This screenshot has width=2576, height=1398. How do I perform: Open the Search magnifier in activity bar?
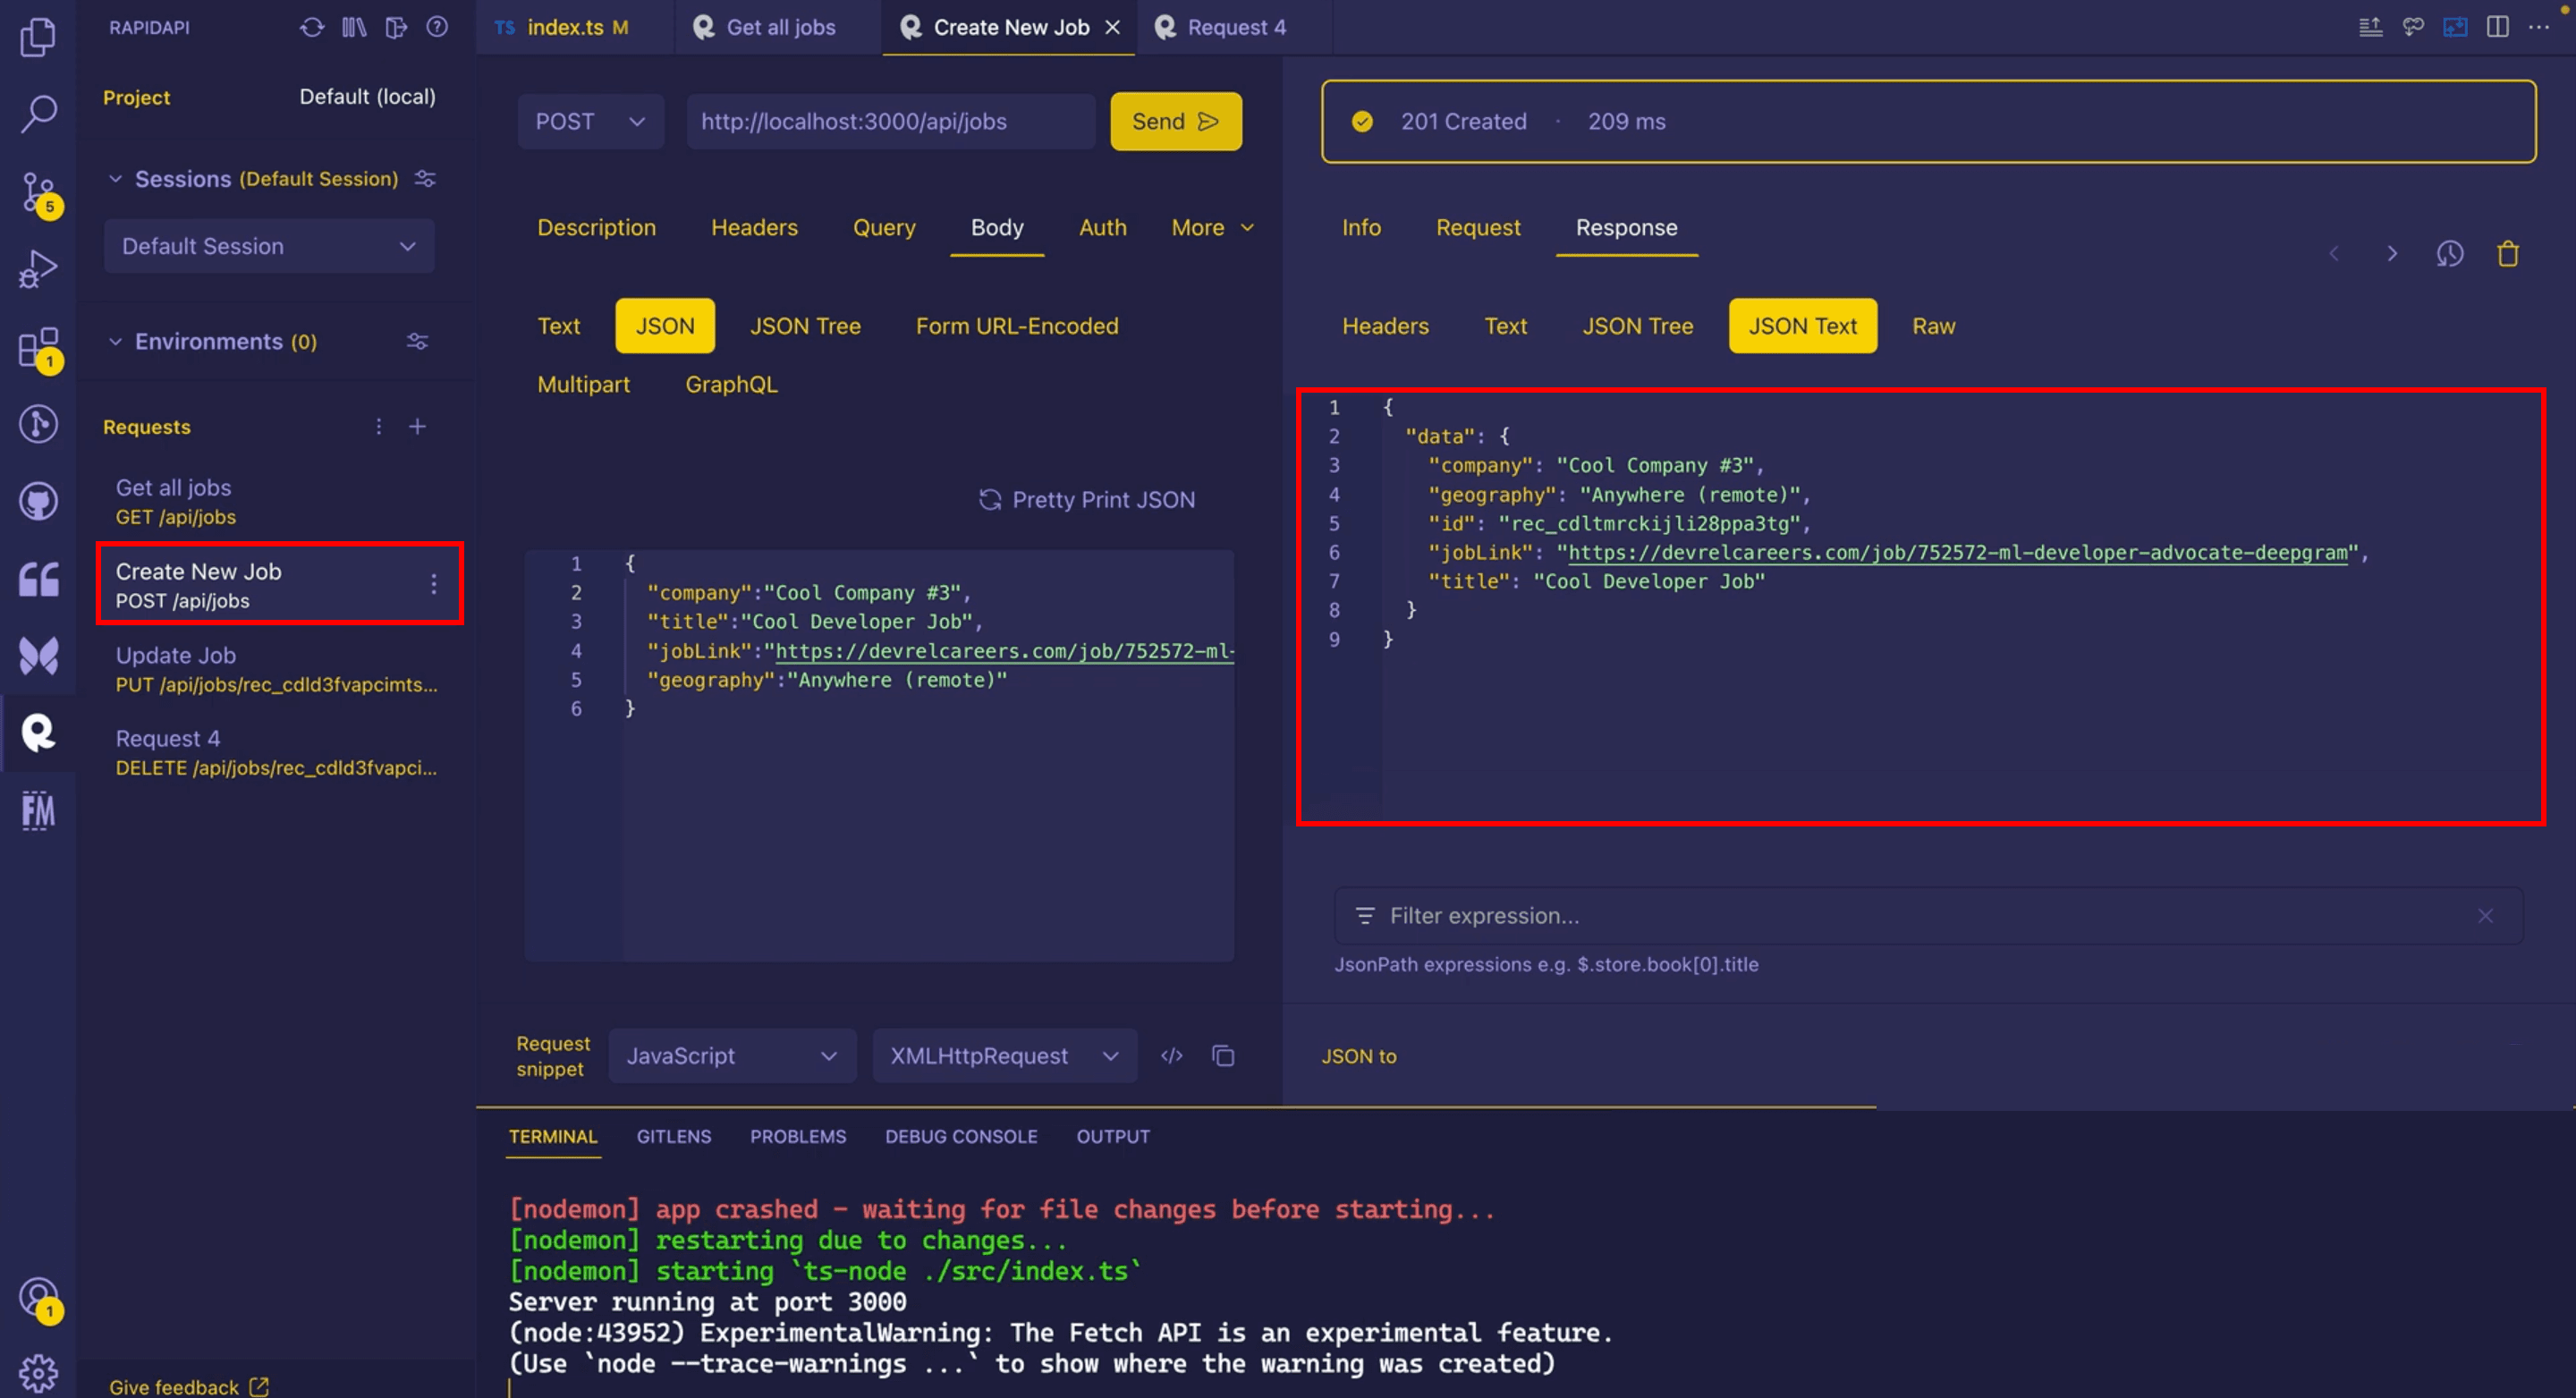38,114
